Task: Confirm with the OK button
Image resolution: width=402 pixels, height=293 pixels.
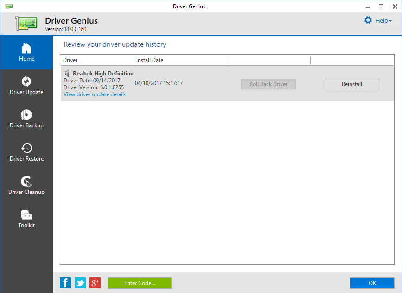Action: [x=372, y=283]
